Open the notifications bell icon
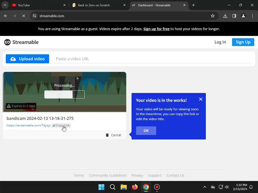The height and width of the screenshot is (193, 258). point(251,187)
